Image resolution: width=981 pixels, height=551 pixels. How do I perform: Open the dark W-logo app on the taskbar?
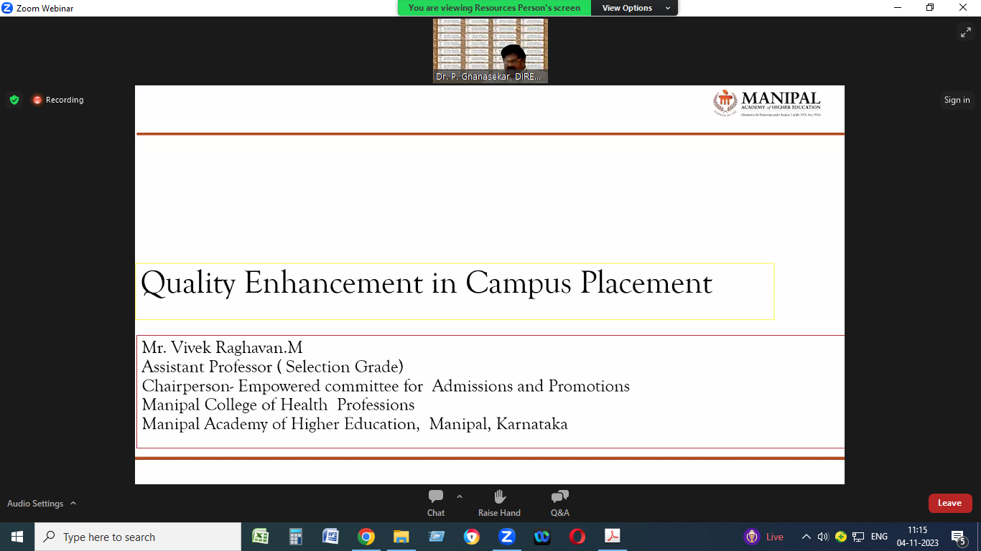[x=541, y=537]
